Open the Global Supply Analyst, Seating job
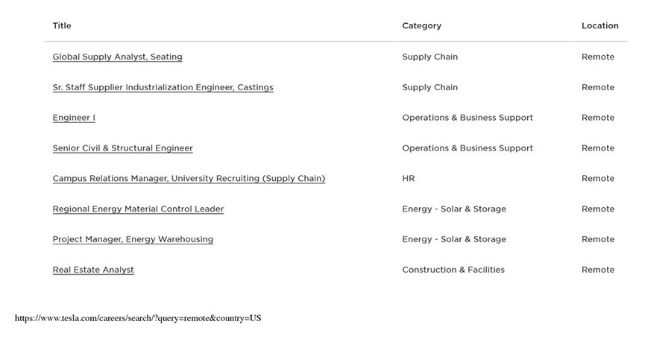Viewport: 671px width, 339px height. (x=117, y=57)
